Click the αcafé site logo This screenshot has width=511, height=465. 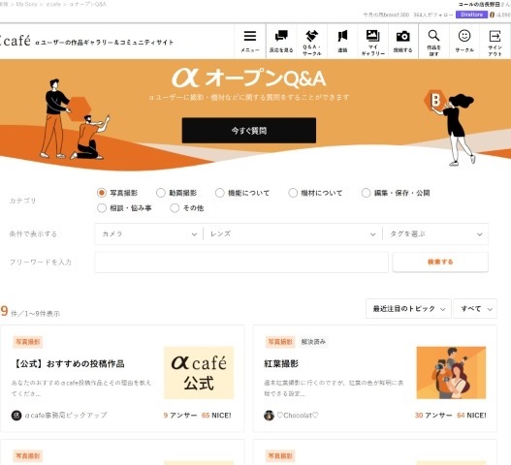[15, 41]
